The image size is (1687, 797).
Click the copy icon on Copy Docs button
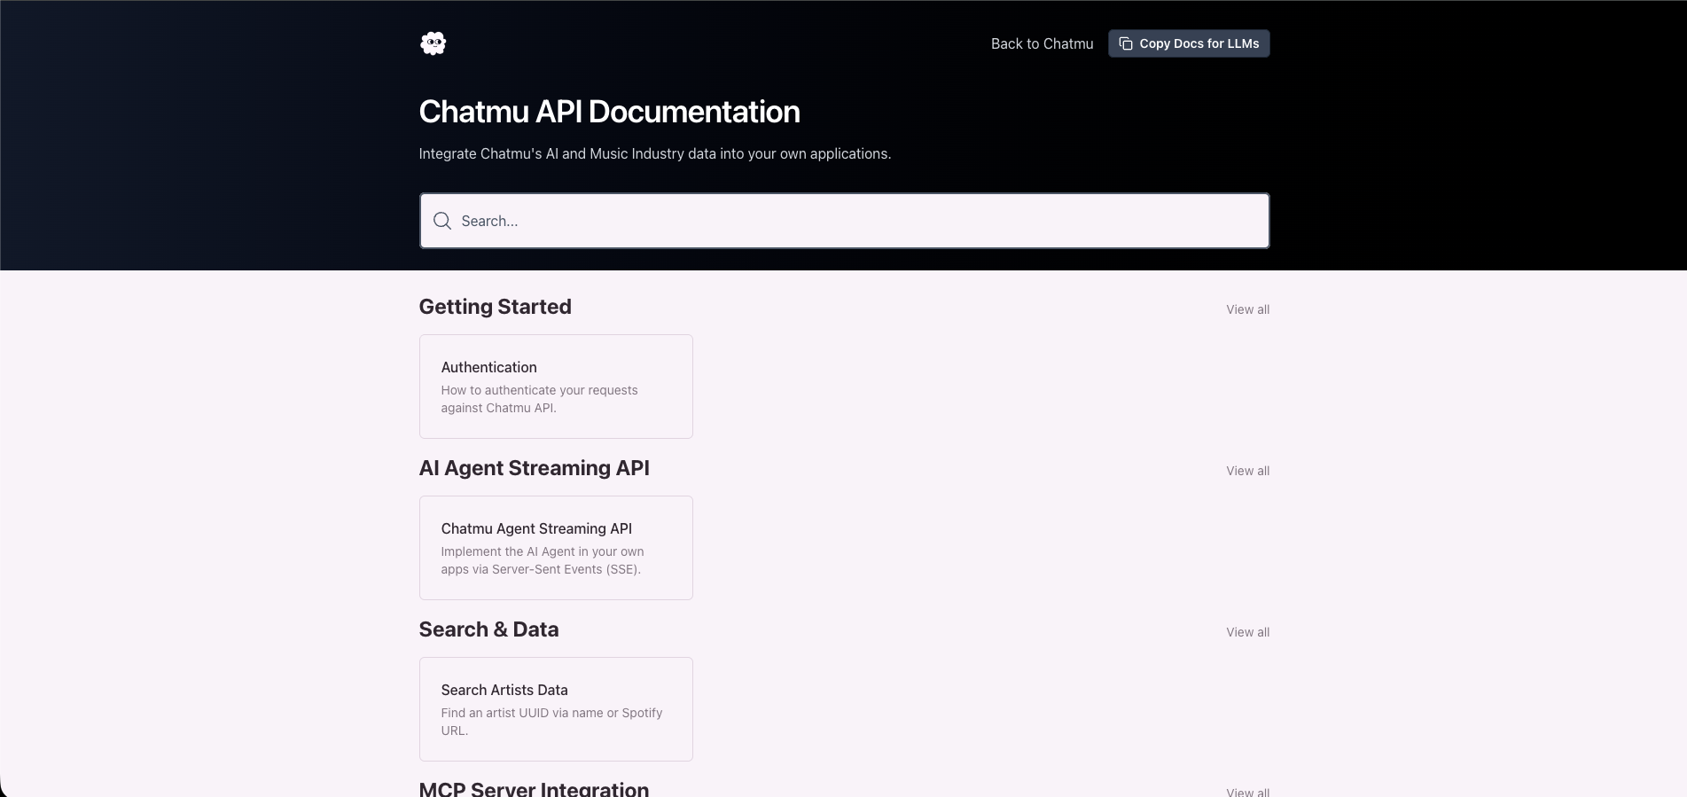1126,43
